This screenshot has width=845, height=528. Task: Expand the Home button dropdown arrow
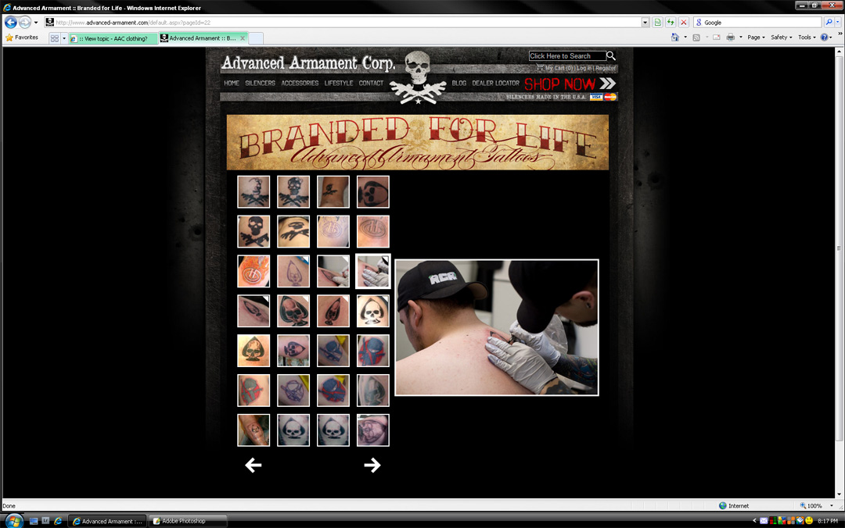685,37
